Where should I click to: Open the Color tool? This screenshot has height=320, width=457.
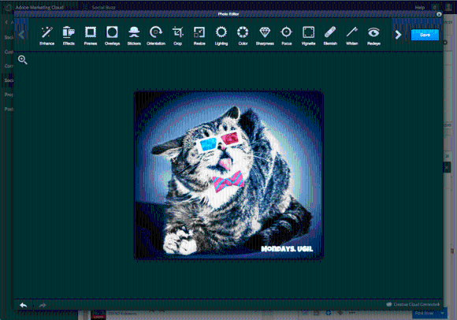tap(243, 35)
